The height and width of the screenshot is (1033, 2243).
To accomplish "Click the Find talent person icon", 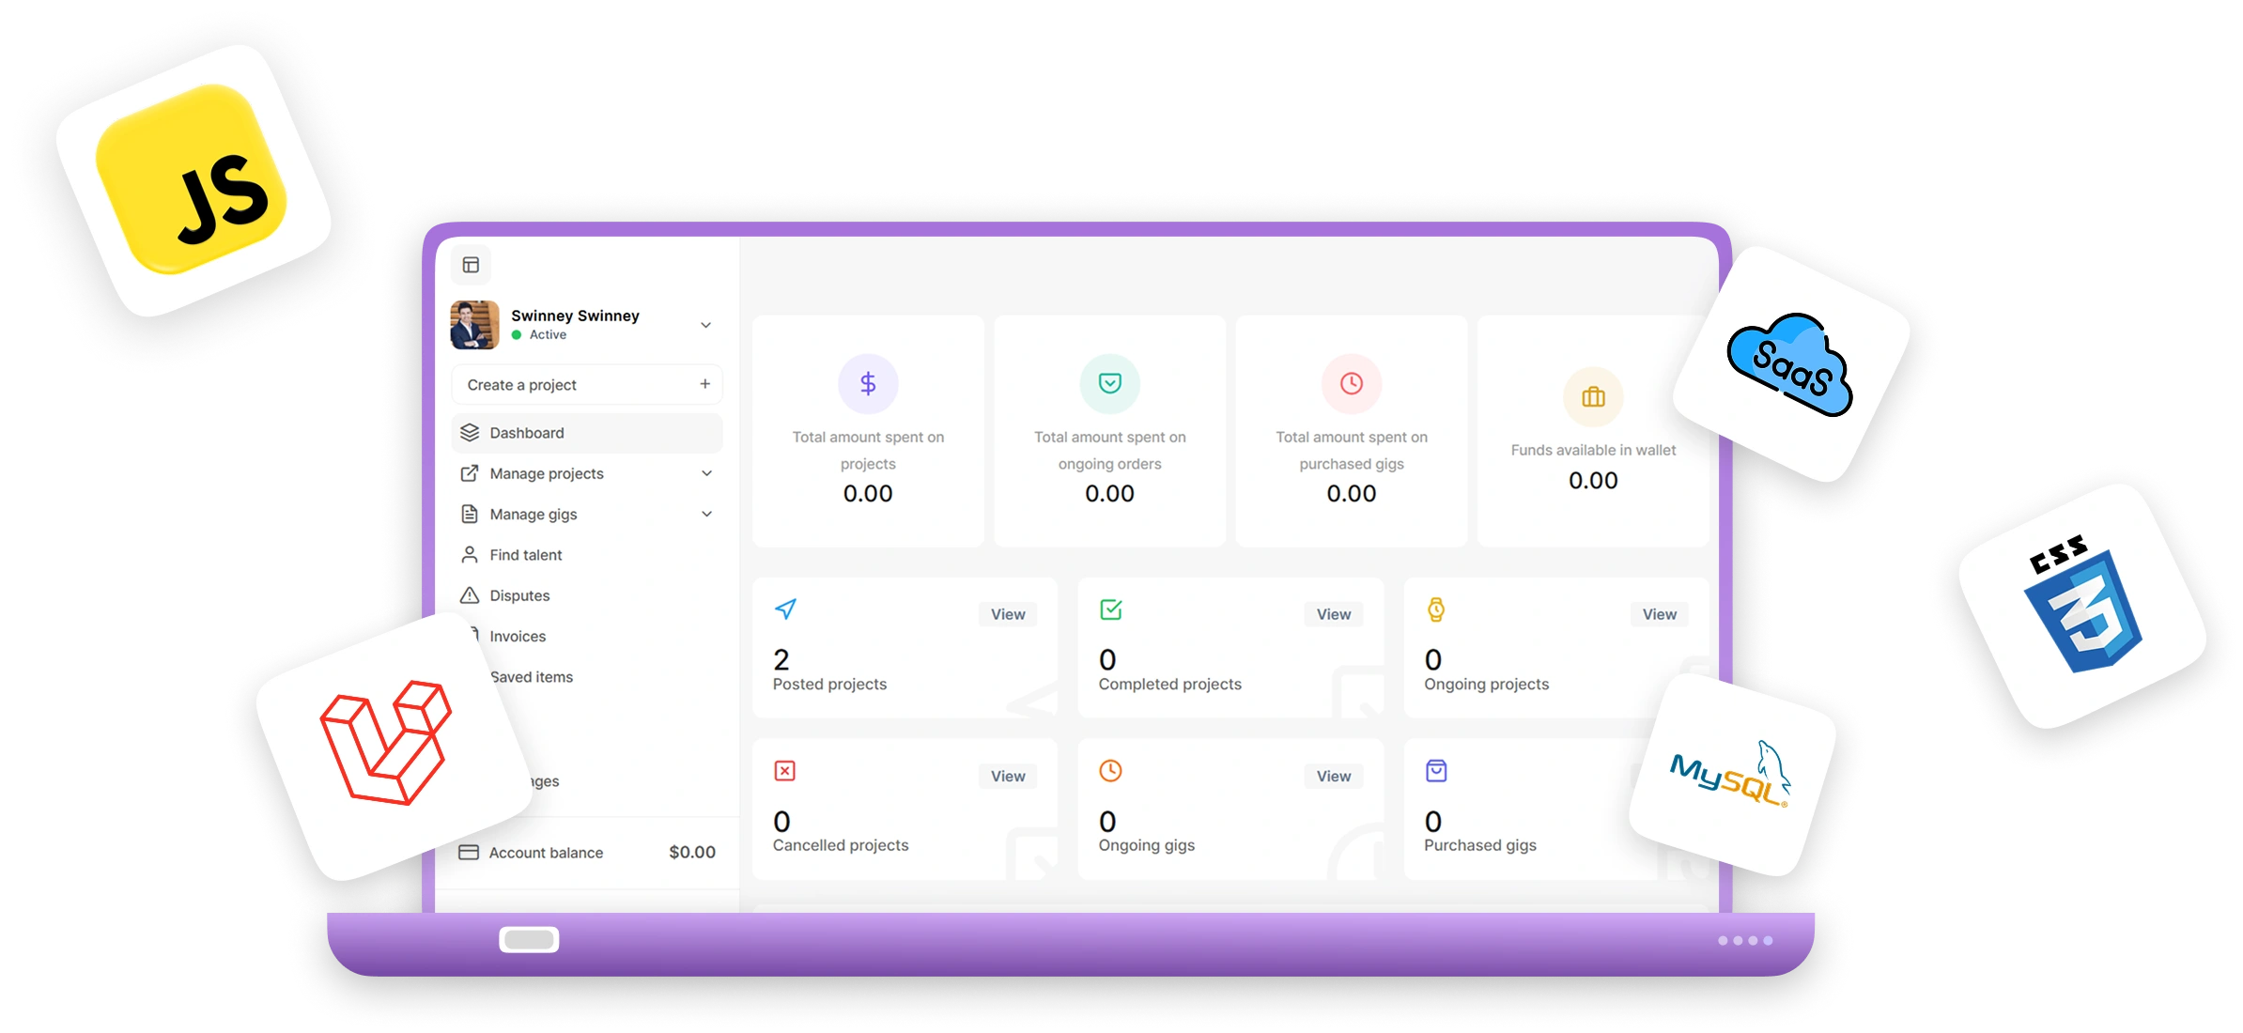I will (470, 555).
